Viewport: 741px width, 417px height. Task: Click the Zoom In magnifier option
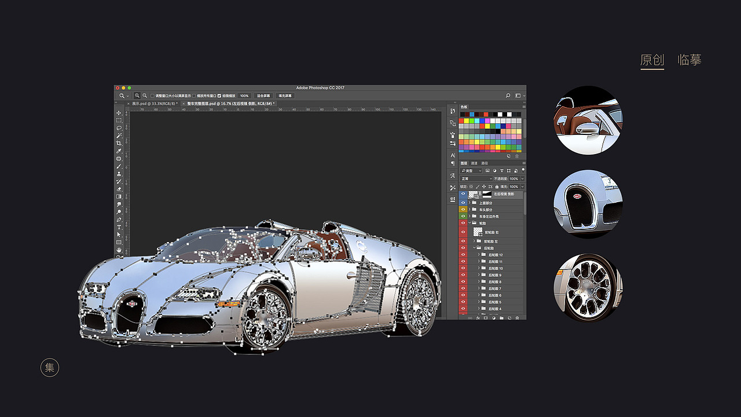coord(137,96)
